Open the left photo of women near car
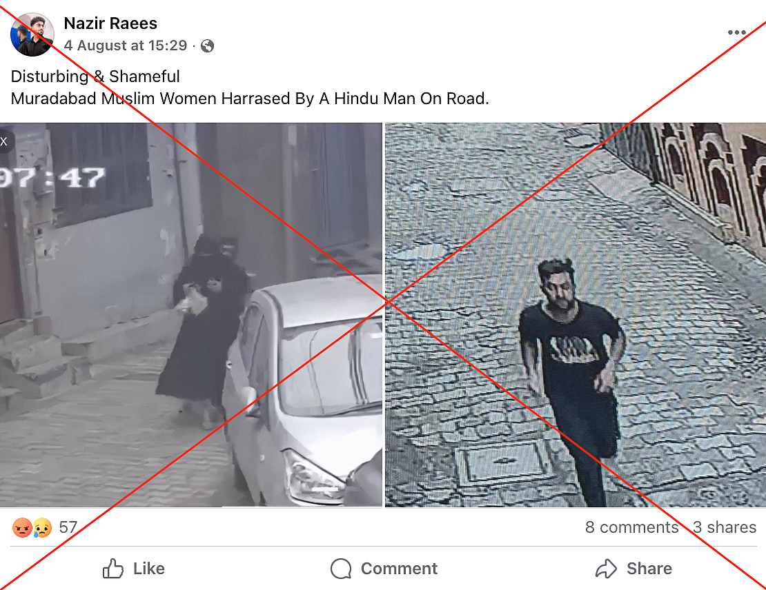Screen dimensions: 766x590 coord(191,315)
